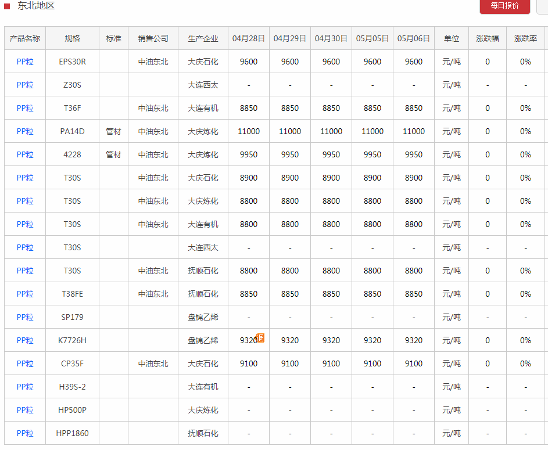Screen dimensions: 548x450
Task: Select the T38FE specification cell
Action: click(x=72, y=294)
